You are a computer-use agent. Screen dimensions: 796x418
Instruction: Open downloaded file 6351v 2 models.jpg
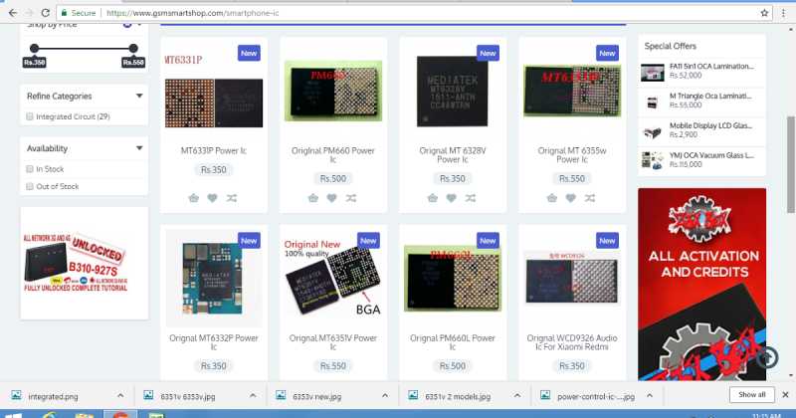(458, 397)
